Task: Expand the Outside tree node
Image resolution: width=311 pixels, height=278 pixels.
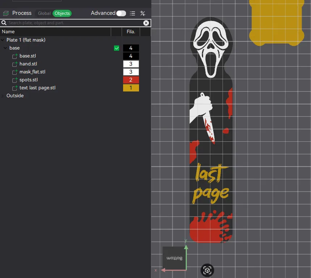Action: click(3, 96)
